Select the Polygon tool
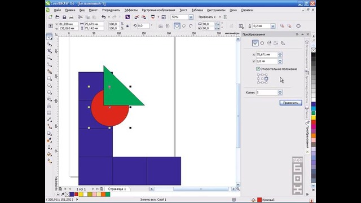Image resolution: width=361 pixels, height=203 pixels. 49,92
